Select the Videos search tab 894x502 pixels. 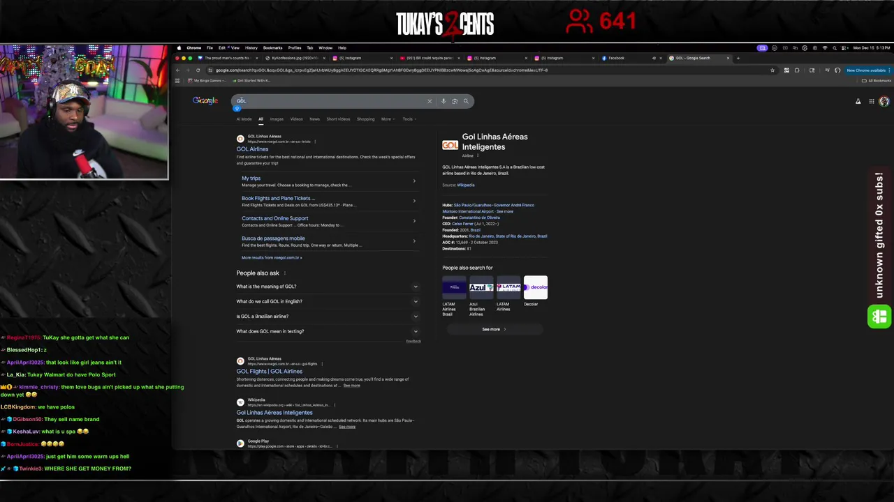pos(296,119)
